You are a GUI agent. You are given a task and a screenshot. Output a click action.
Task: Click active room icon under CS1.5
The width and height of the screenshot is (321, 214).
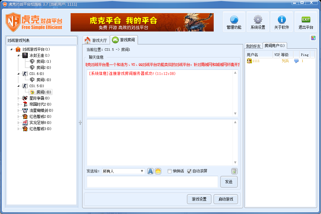coord(32,92)
